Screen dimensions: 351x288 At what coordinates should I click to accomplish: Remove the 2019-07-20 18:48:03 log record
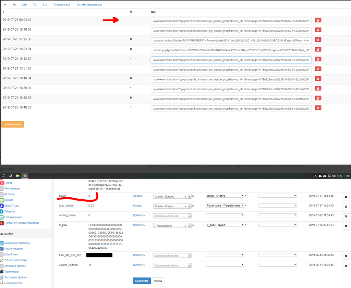tap(318, 108)
